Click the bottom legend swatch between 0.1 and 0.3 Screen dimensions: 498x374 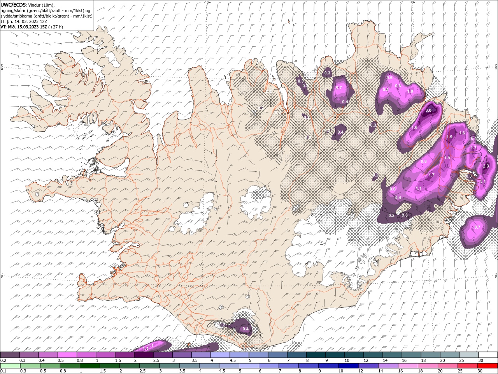[x=11, y=366]
